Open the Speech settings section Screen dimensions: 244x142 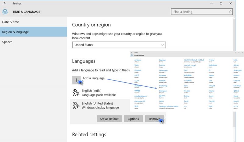click(x=34, y=42)
